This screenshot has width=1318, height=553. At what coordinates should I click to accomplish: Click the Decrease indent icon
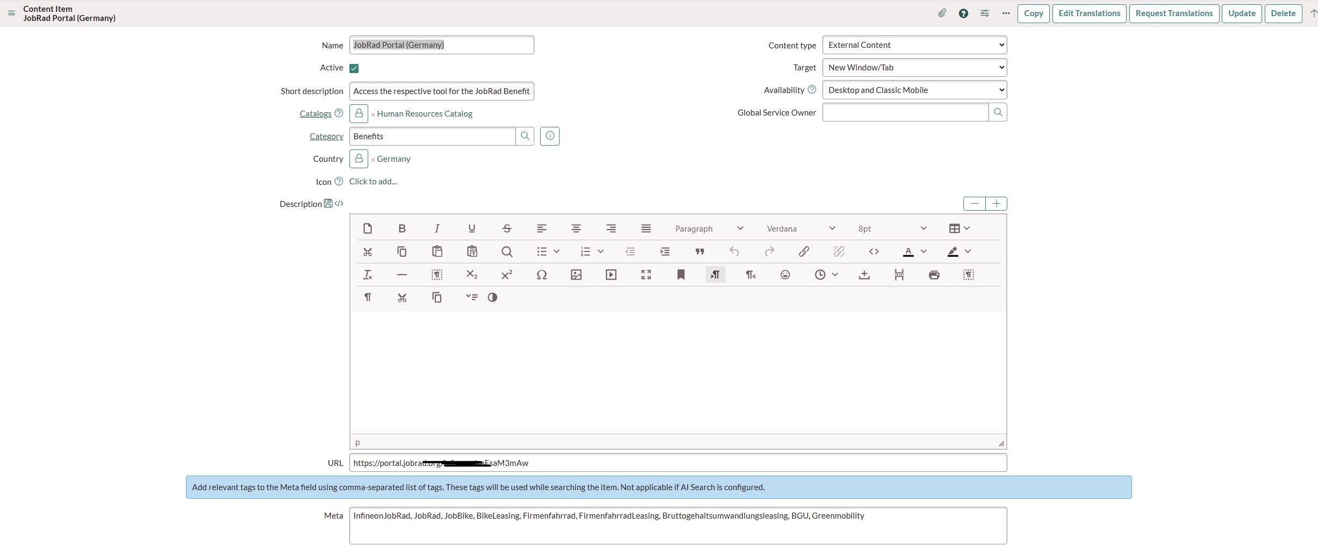630,252
